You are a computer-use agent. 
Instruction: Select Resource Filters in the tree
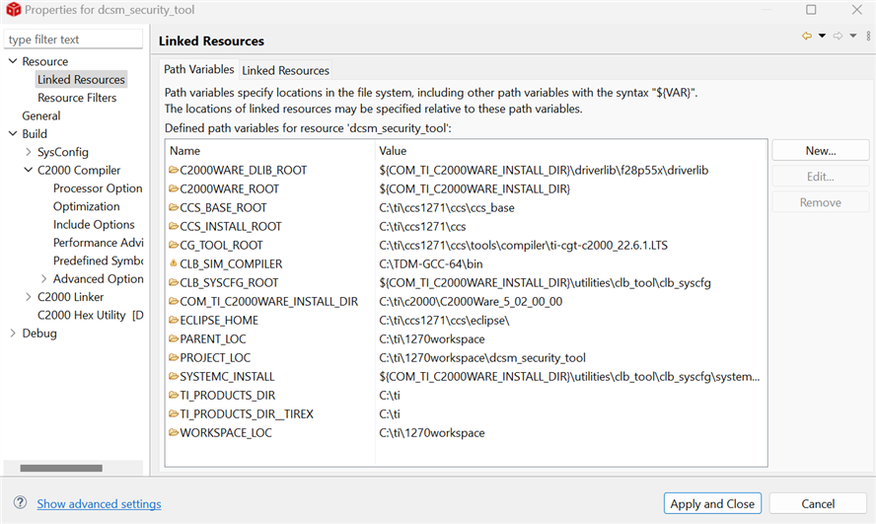77,98
